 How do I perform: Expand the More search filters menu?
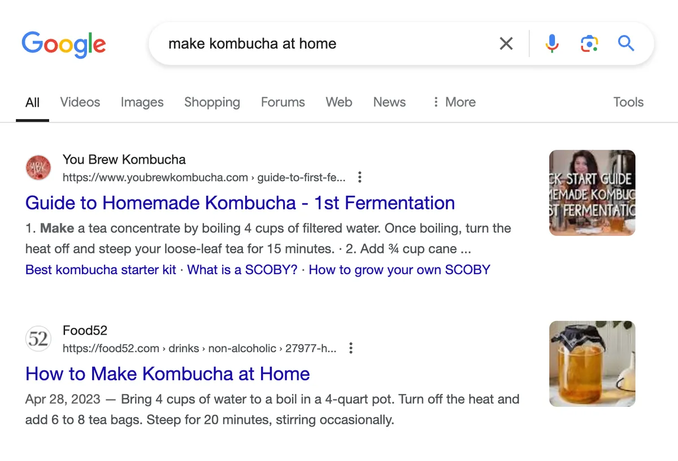(454, 102)
